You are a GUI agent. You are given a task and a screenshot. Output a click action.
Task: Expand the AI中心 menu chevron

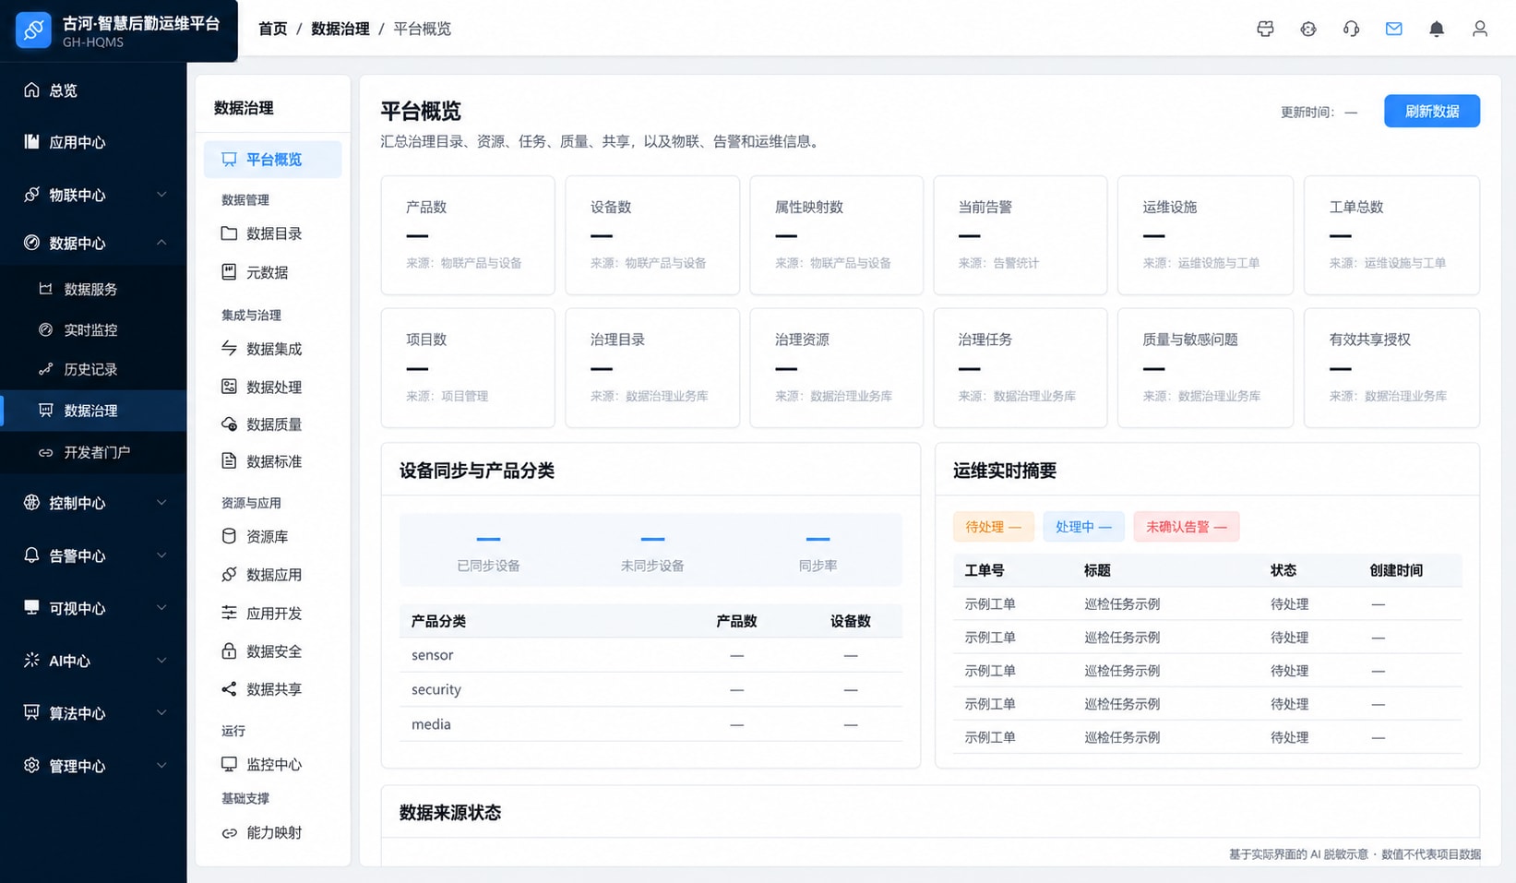point(161,660)
